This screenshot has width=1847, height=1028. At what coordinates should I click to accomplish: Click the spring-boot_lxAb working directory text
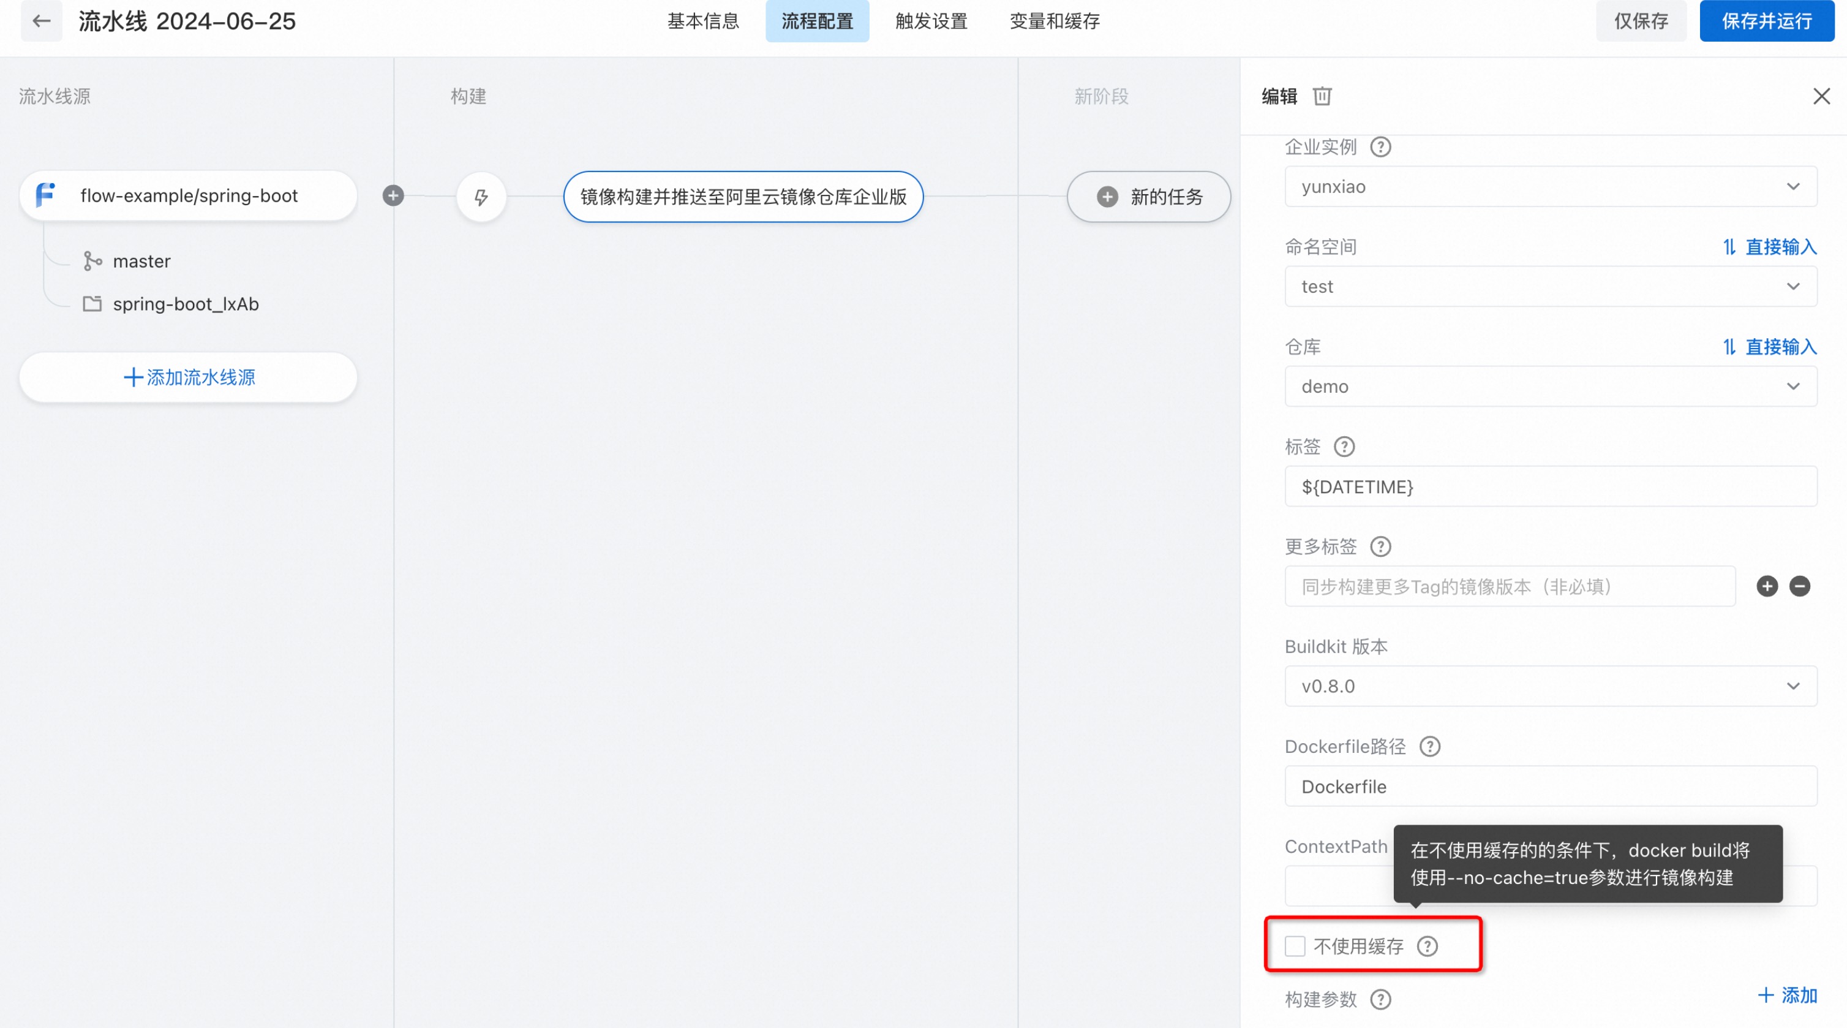pos(186,304)
